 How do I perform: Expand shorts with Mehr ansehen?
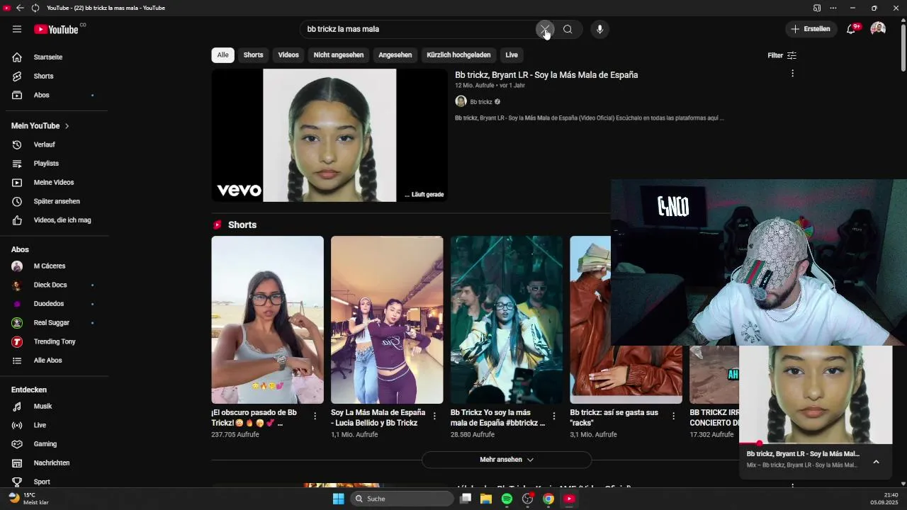(x=507, y=460)
